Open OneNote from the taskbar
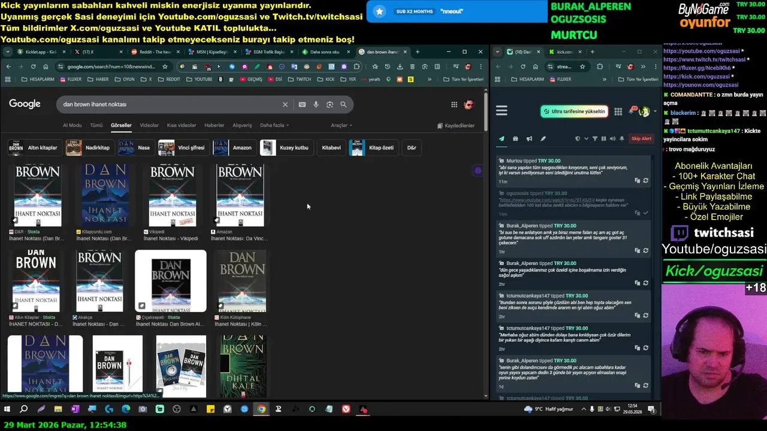 [x=75, y=409]
